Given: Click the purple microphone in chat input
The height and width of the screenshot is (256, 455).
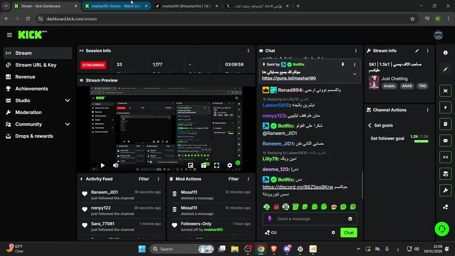Looking at the screenshot, I should coord(270,219).
